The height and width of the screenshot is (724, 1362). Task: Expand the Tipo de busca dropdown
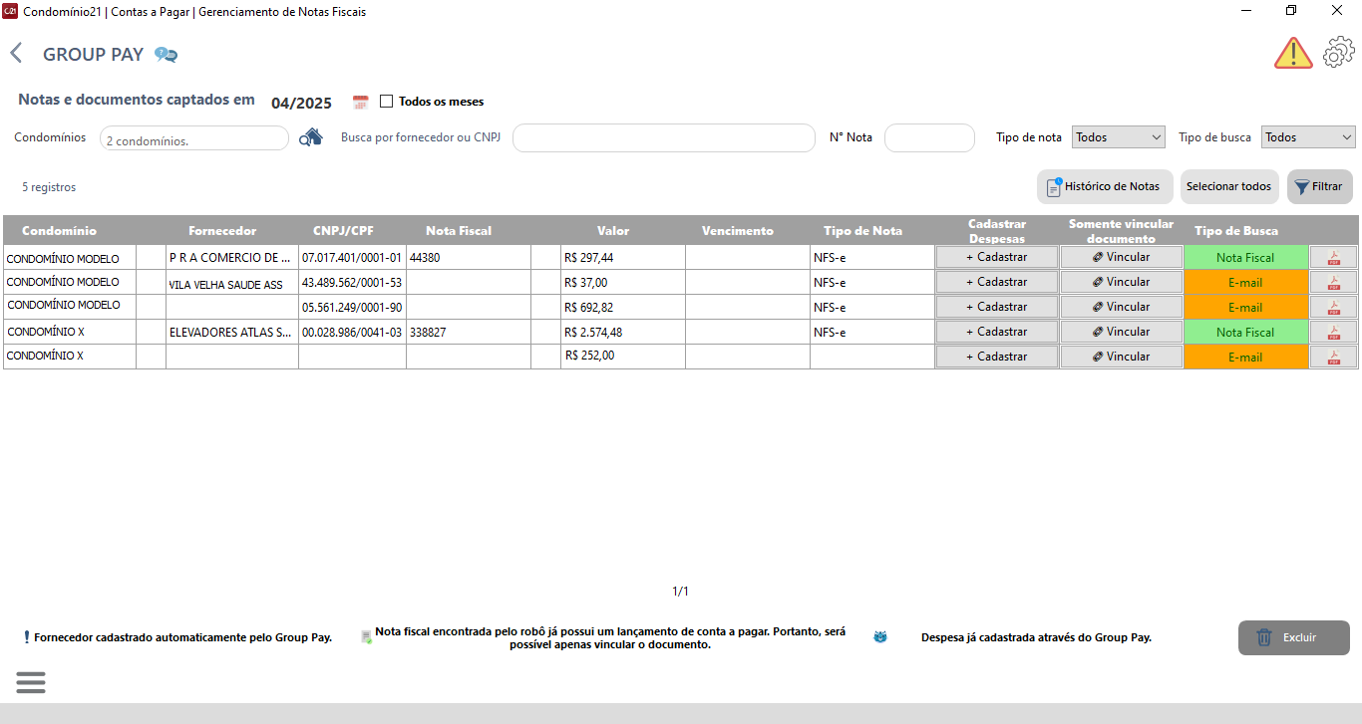(1308, 137)
